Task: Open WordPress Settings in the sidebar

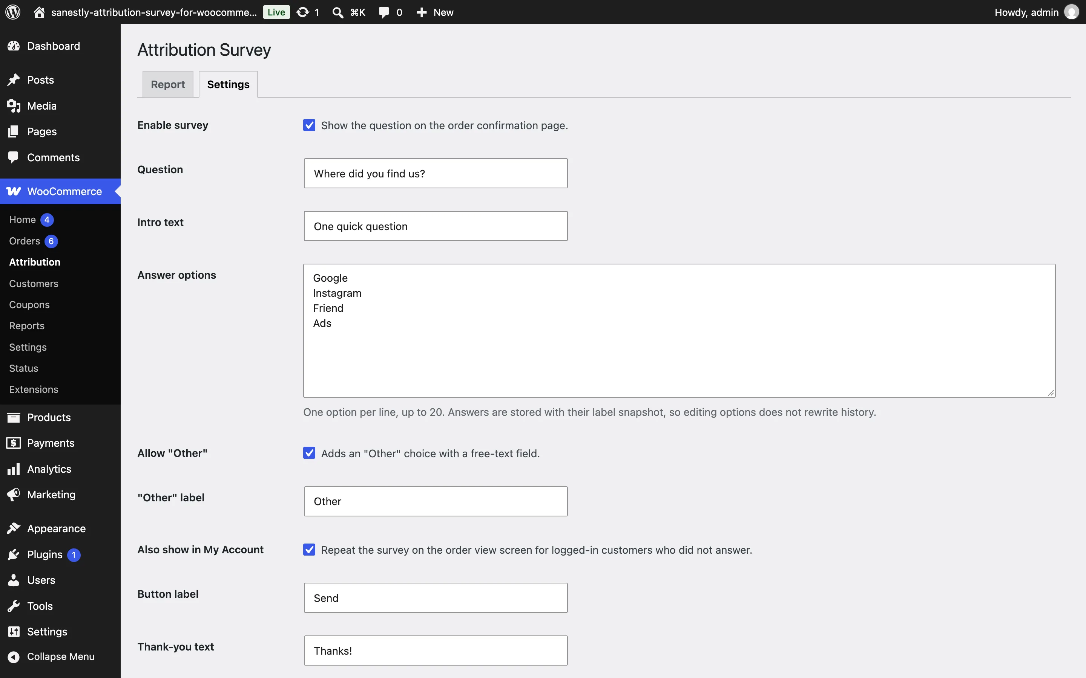Action: pyautogui.click(x=60, y=632)
